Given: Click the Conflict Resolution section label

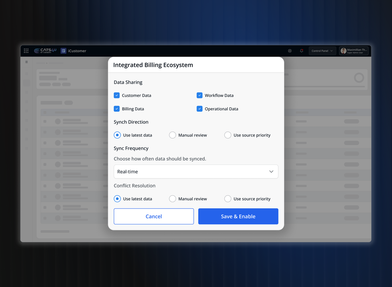Looking at the screenshot, I should [x=134, y=186].
